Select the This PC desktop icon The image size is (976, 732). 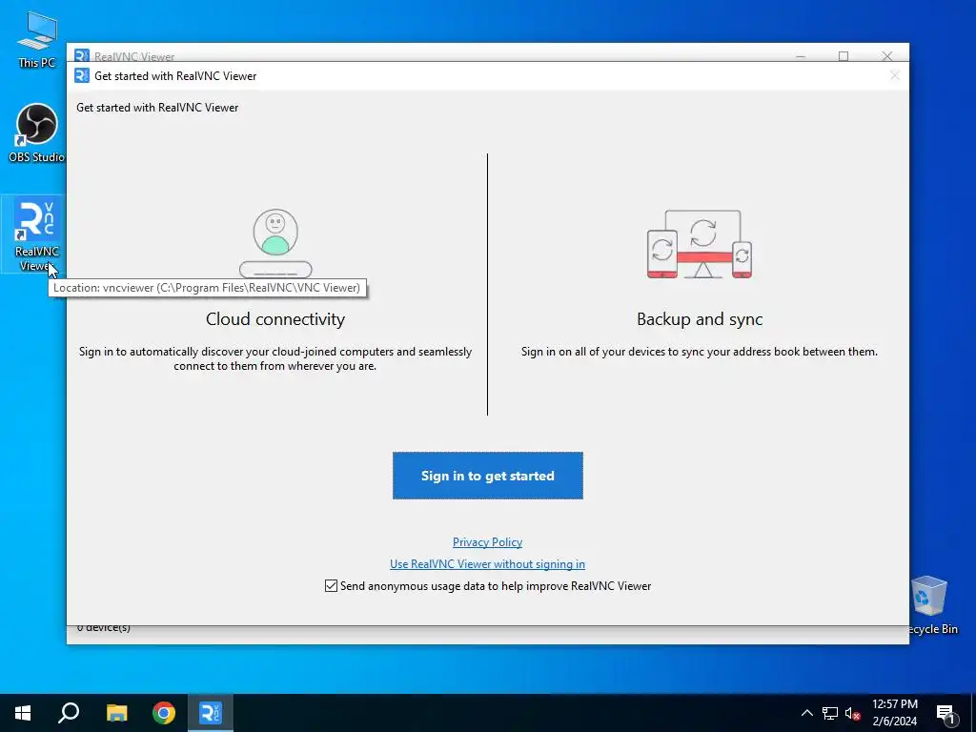(x=36, y=40)
